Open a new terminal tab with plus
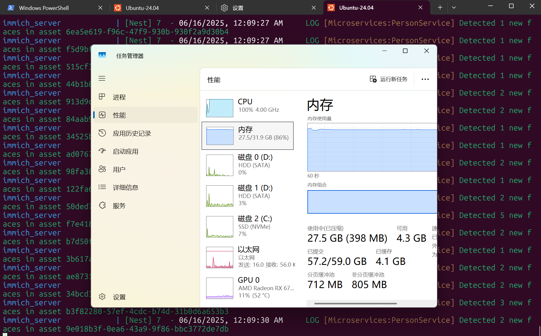Viewport: 541px width, 336px height. (440, 8)
